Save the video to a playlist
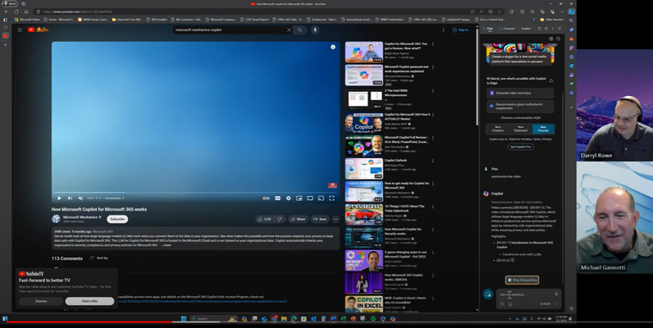Viewport: 653px width, 328px height. tap(320, 219)
